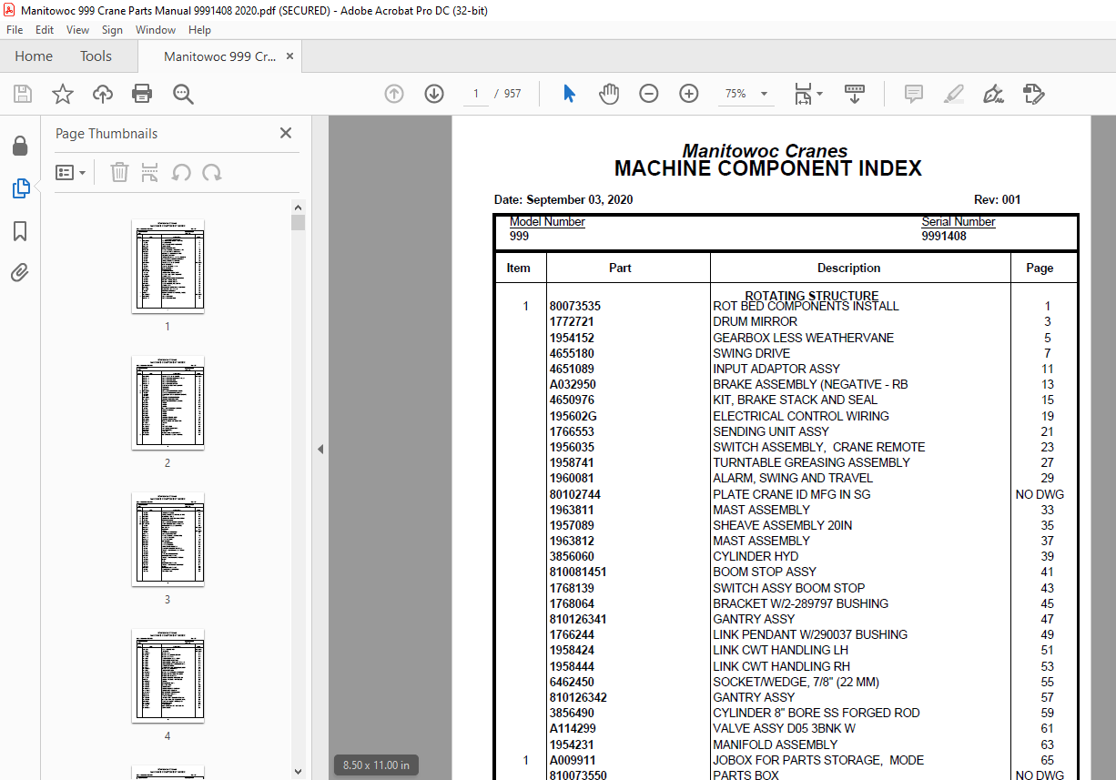Click the MACHINE COMPONENT INDEX title
Image resolution: width=1116 pixels, height=780 pixels.
coord(767,168)
